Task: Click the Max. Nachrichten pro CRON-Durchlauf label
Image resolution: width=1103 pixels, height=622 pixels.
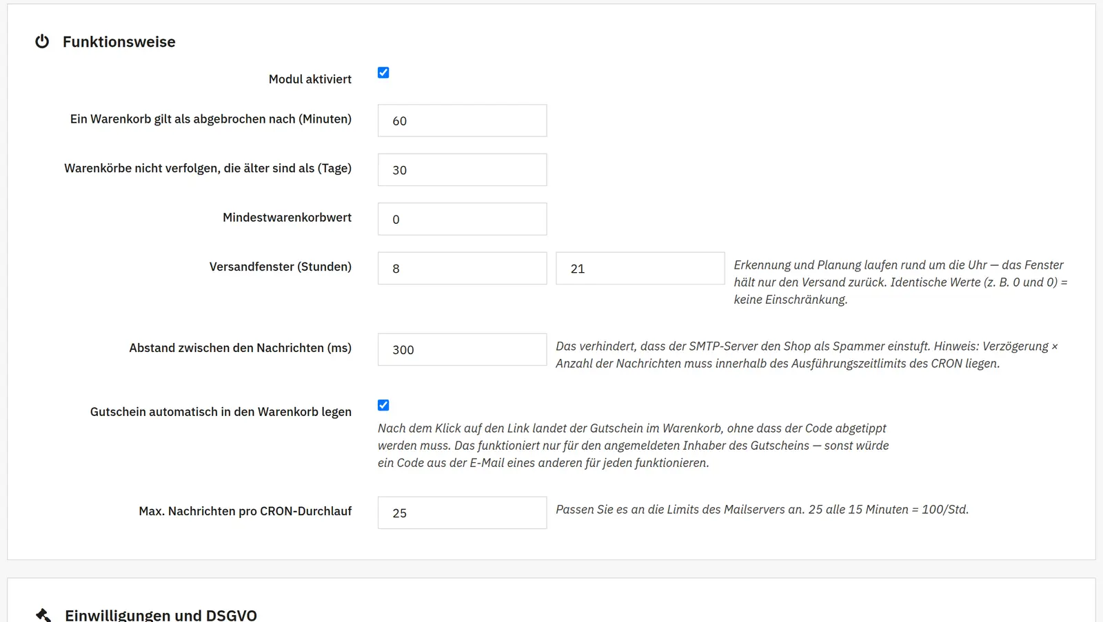Action: click(245, 511)
